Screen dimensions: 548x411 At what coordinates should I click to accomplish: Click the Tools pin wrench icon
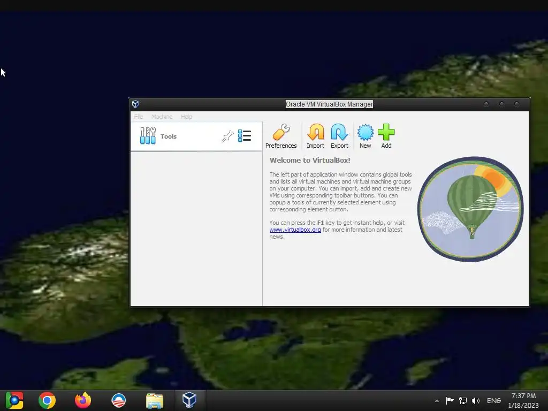[227, 136]
